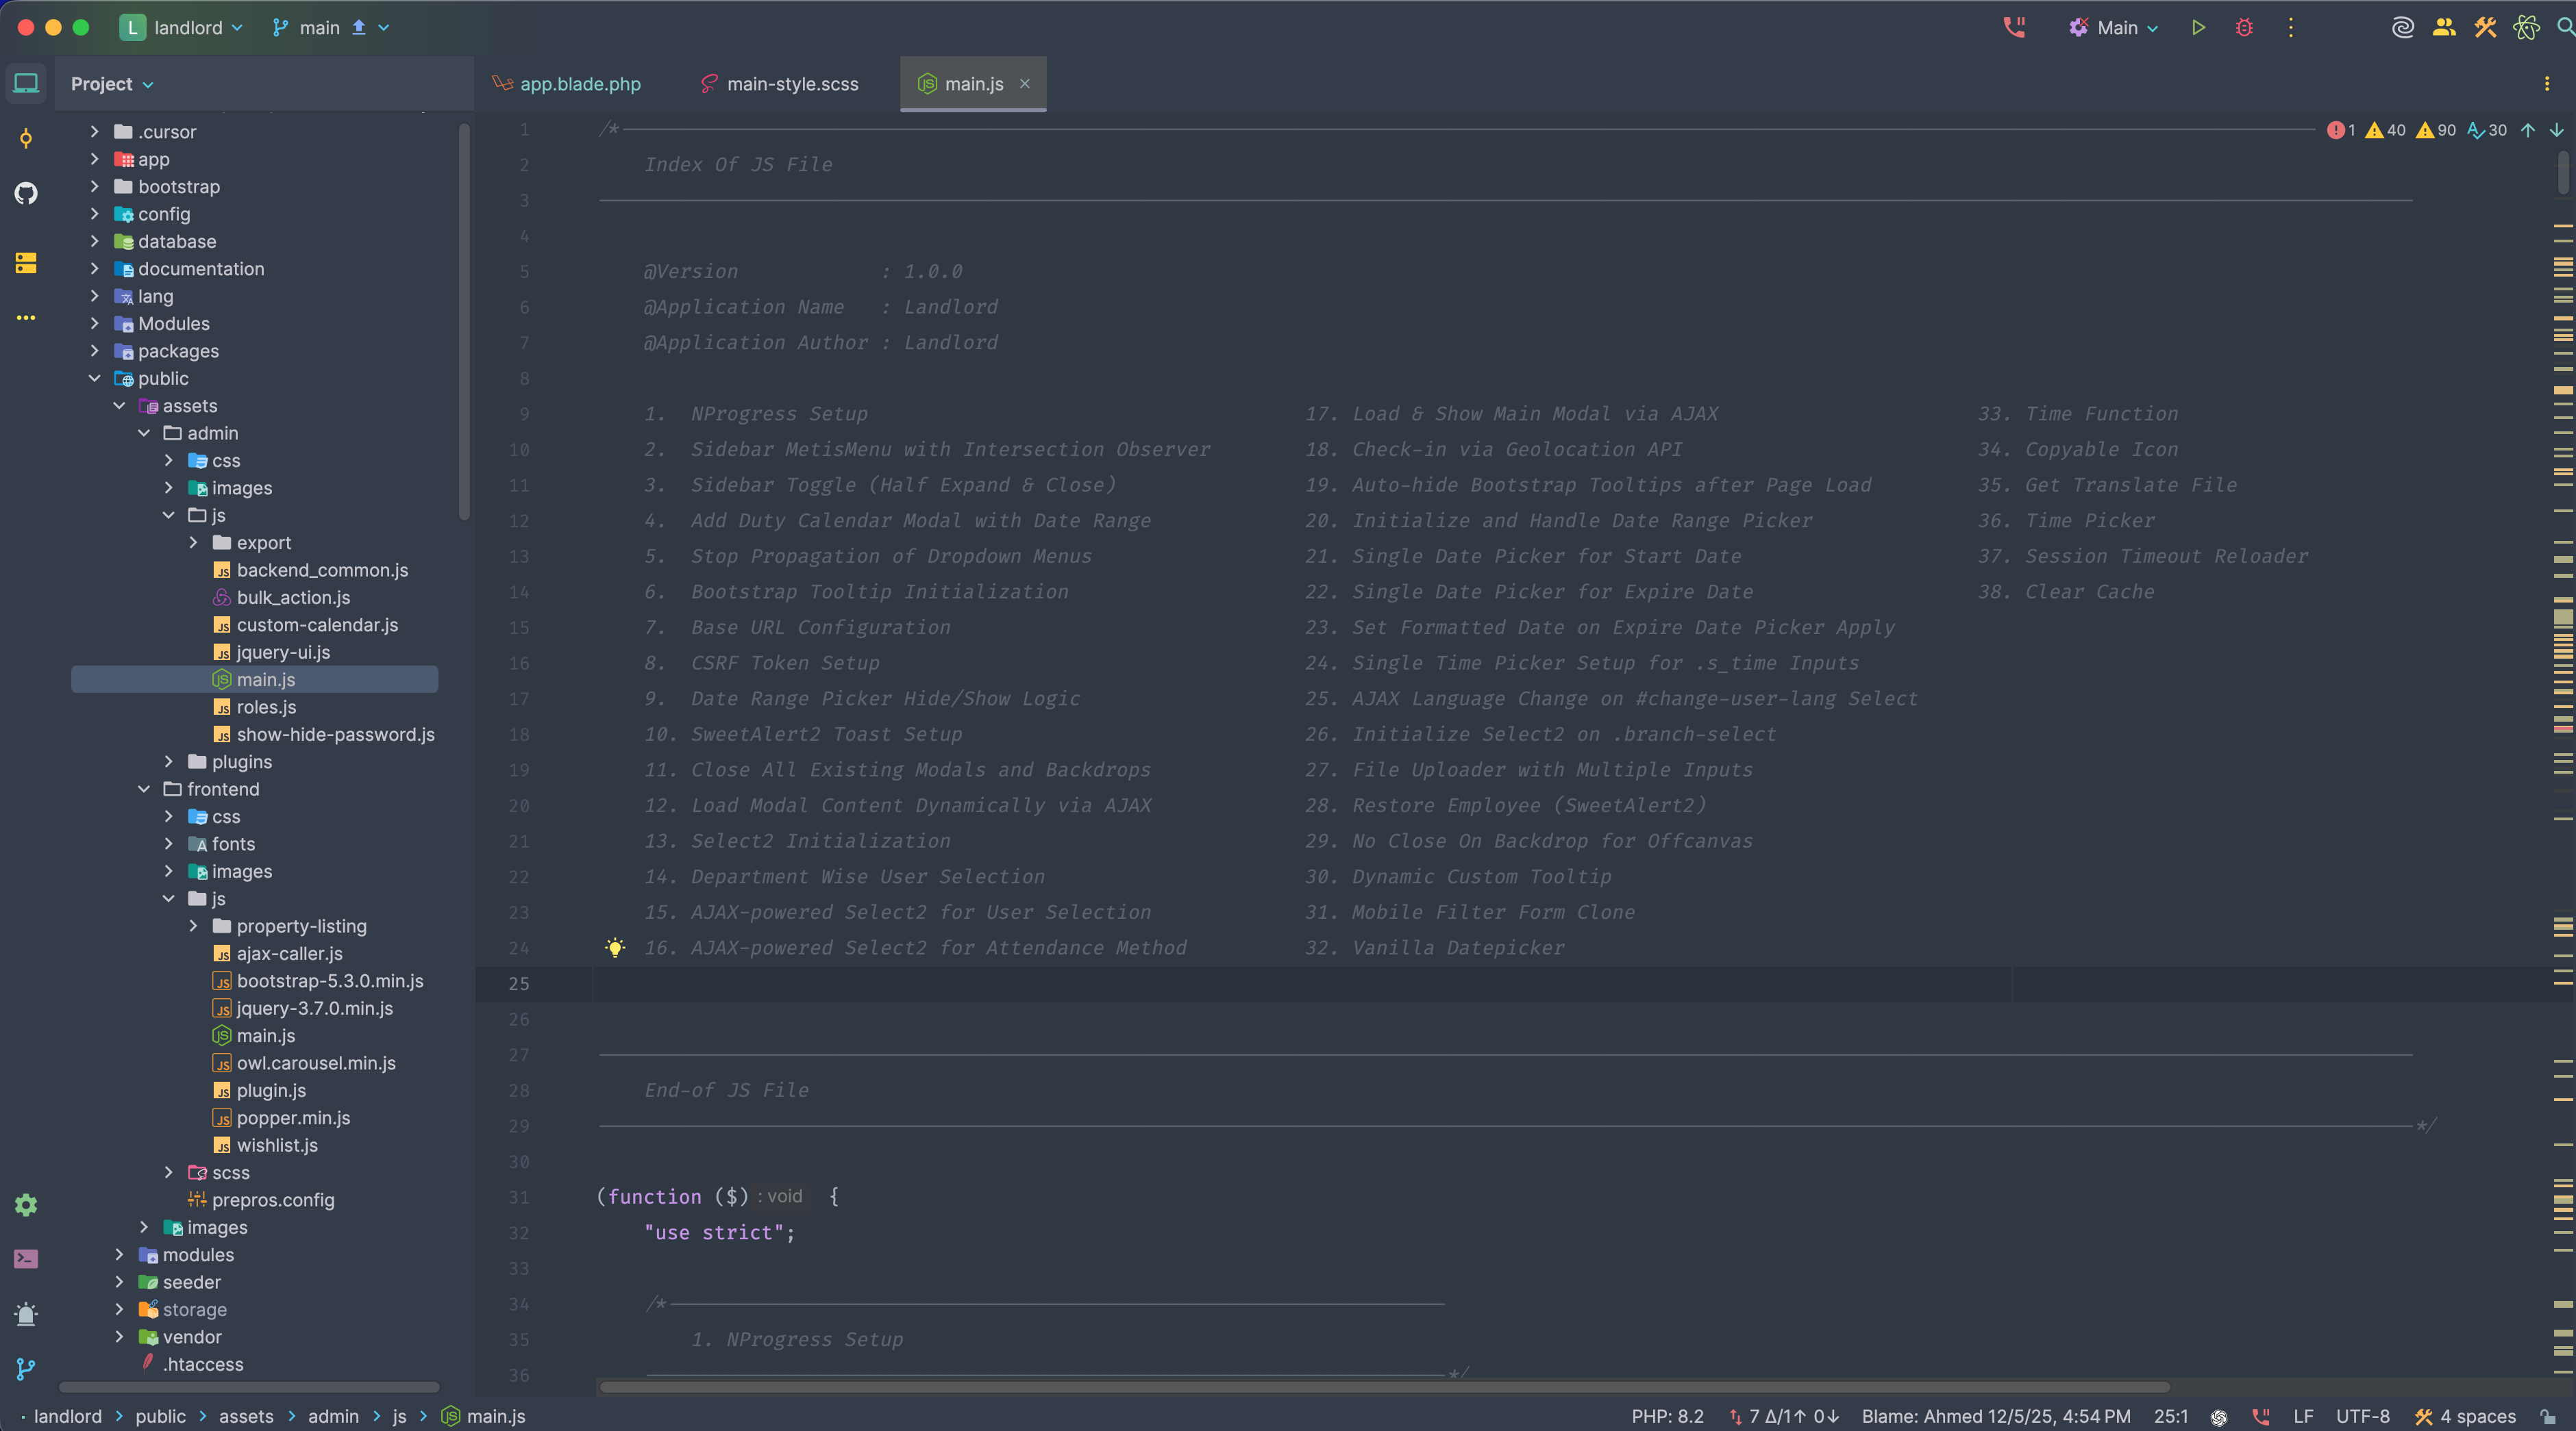
Task: Open the Search Everywhere magnifier
Action: coord(2563,28)
